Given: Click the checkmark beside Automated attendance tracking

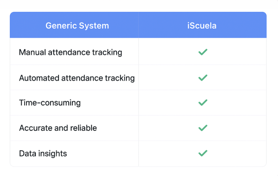Looking at the screenshot, I should point(203,78).
